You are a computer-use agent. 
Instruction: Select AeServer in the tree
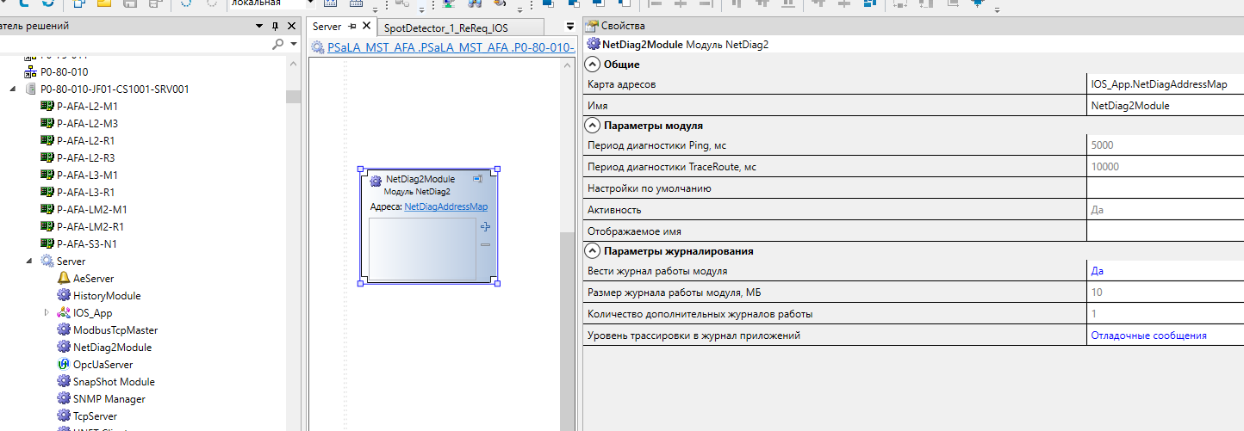pyautogui.click(x=93, y=278)
